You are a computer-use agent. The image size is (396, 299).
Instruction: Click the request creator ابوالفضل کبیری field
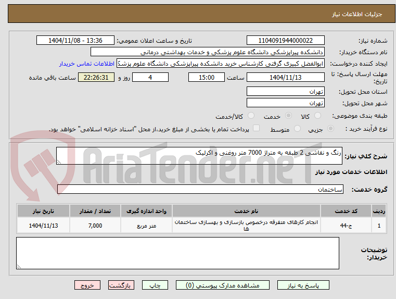coord(221,64)
